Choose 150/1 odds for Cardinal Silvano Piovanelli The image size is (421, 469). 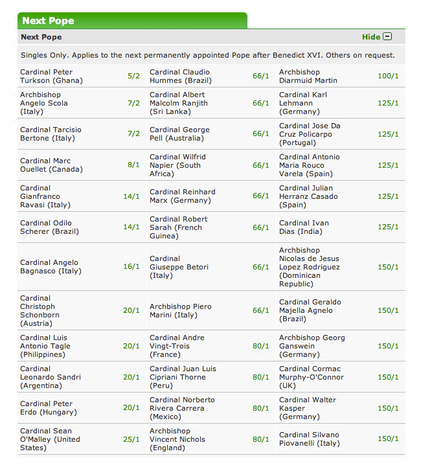coord(388,439)
